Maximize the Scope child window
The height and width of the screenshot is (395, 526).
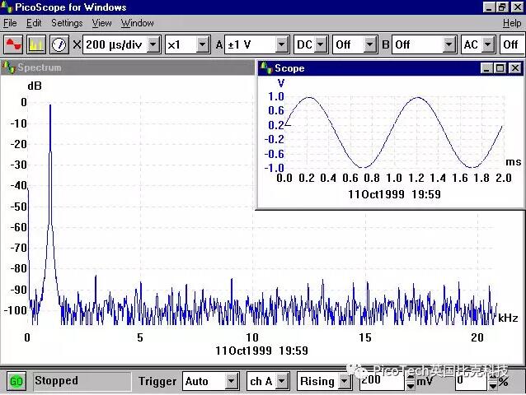point(500,68)
